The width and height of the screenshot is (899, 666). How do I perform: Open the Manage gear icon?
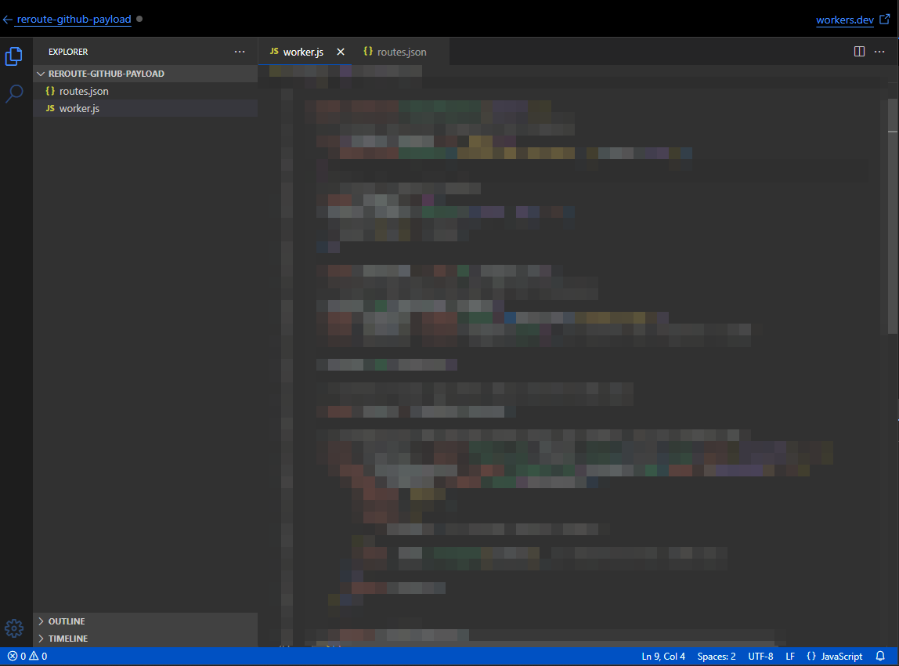(x=14, y=628)
